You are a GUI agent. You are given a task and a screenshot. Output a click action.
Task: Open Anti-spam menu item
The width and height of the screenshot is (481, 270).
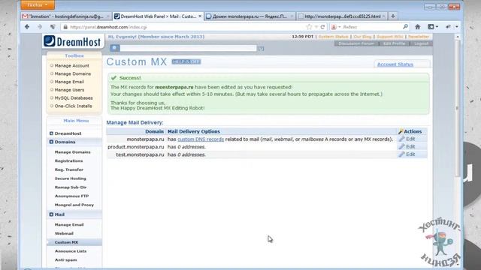(65, 260)
